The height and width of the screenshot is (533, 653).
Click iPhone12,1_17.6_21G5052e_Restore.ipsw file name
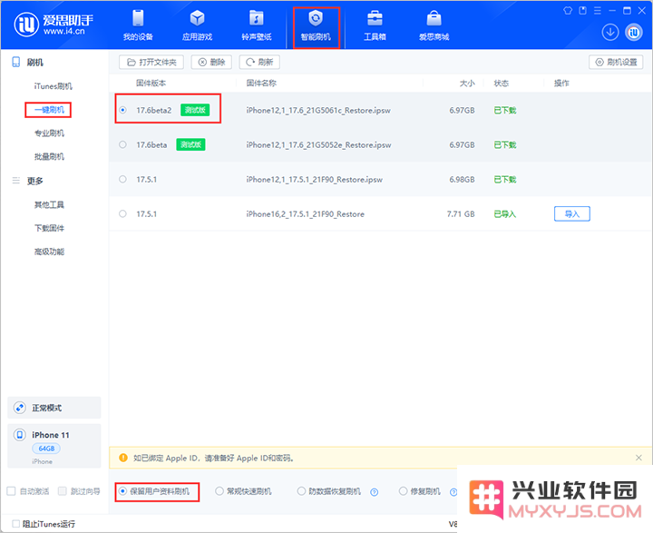point(318,144)
